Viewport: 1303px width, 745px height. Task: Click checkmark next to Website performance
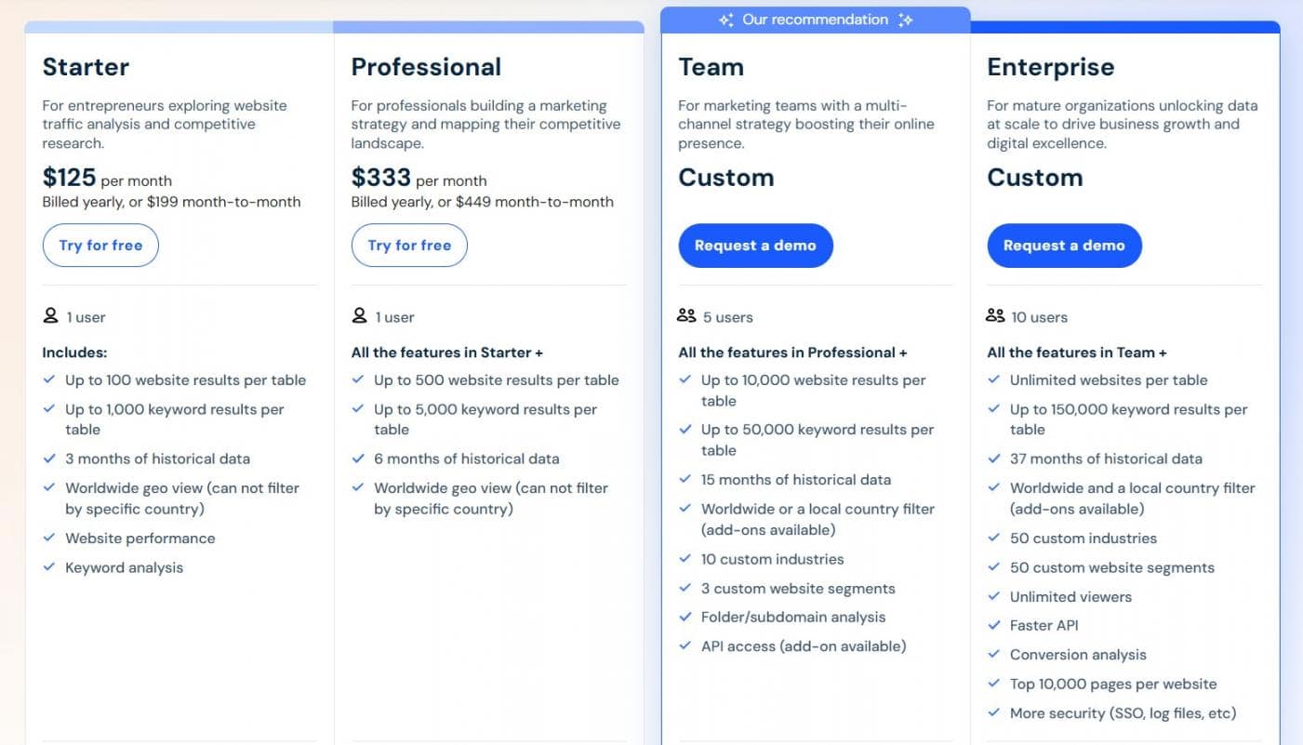tap(49, 538)
